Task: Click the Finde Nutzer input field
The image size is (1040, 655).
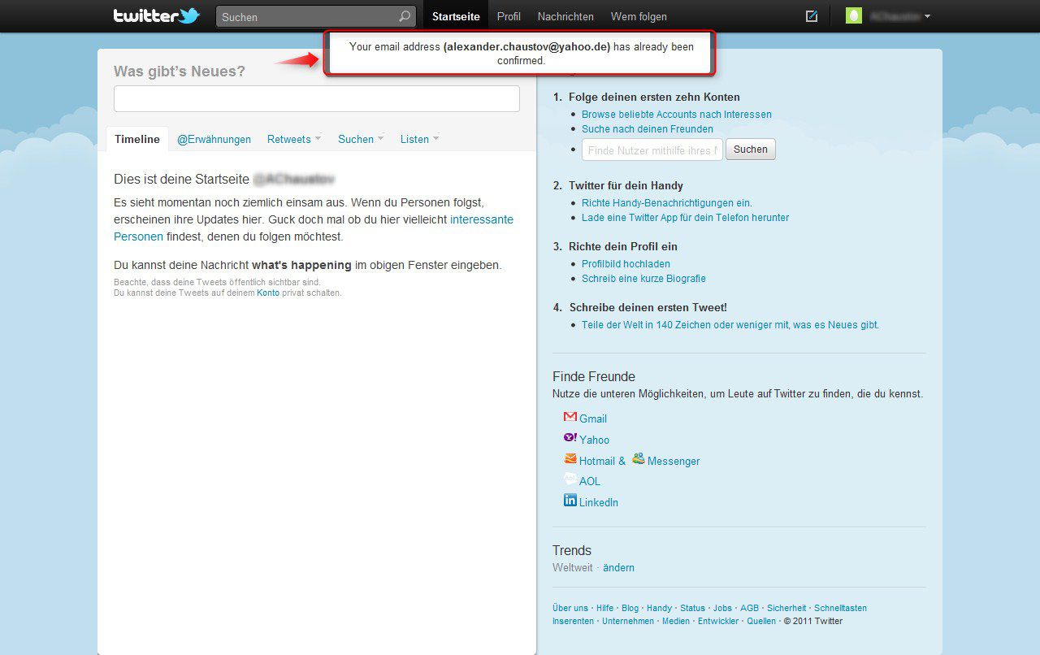Action: coord(652,150)
